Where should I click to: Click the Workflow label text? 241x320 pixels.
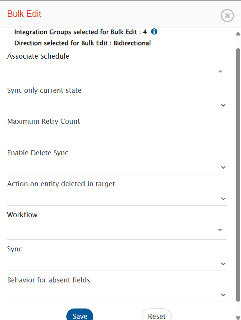click(22, 215)
